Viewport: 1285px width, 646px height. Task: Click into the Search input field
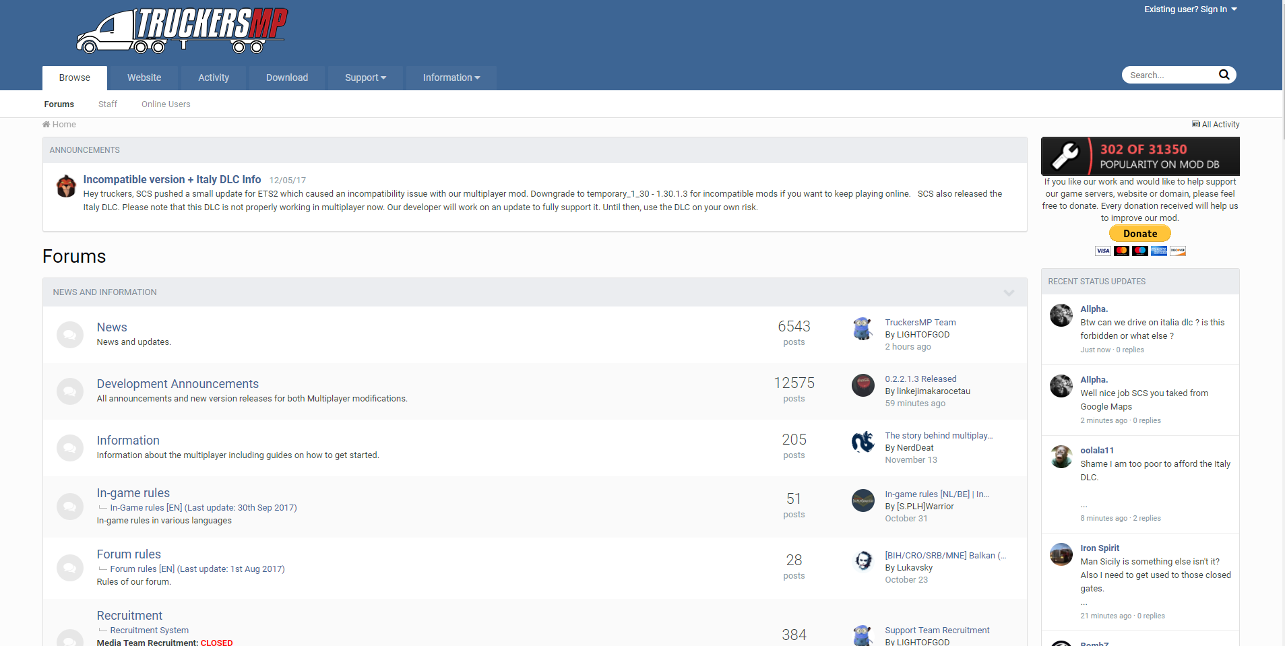[x=1169, y=75]
